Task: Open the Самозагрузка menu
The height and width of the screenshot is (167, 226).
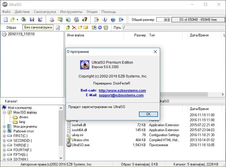Action: pyautogui.click(x=45, y=12)
